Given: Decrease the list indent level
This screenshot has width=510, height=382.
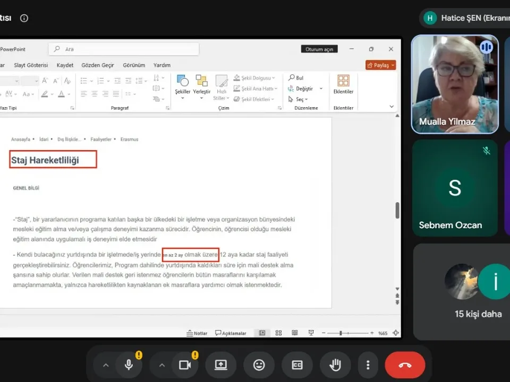Looking at the screenshot, I should coord(118,81).
